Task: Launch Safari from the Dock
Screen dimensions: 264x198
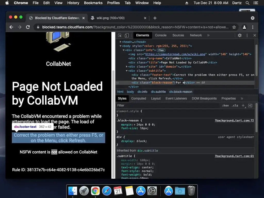Action: (x=107, y=191)
